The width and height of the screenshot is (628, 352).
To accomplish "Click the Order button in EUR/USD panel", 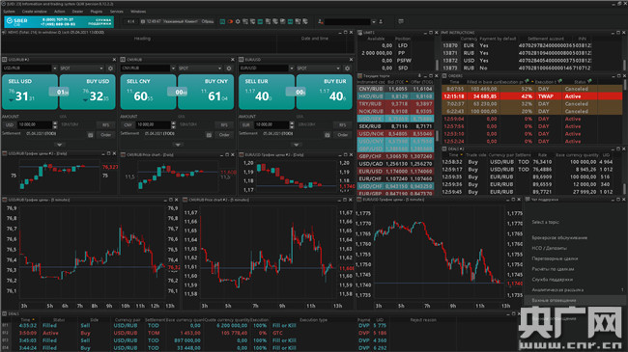I will [x=342, y=135].
